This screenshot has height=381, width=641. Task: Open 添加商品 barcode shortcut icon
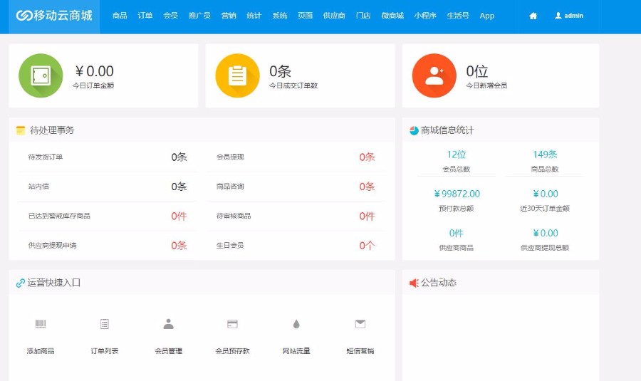tap(41, 324)
